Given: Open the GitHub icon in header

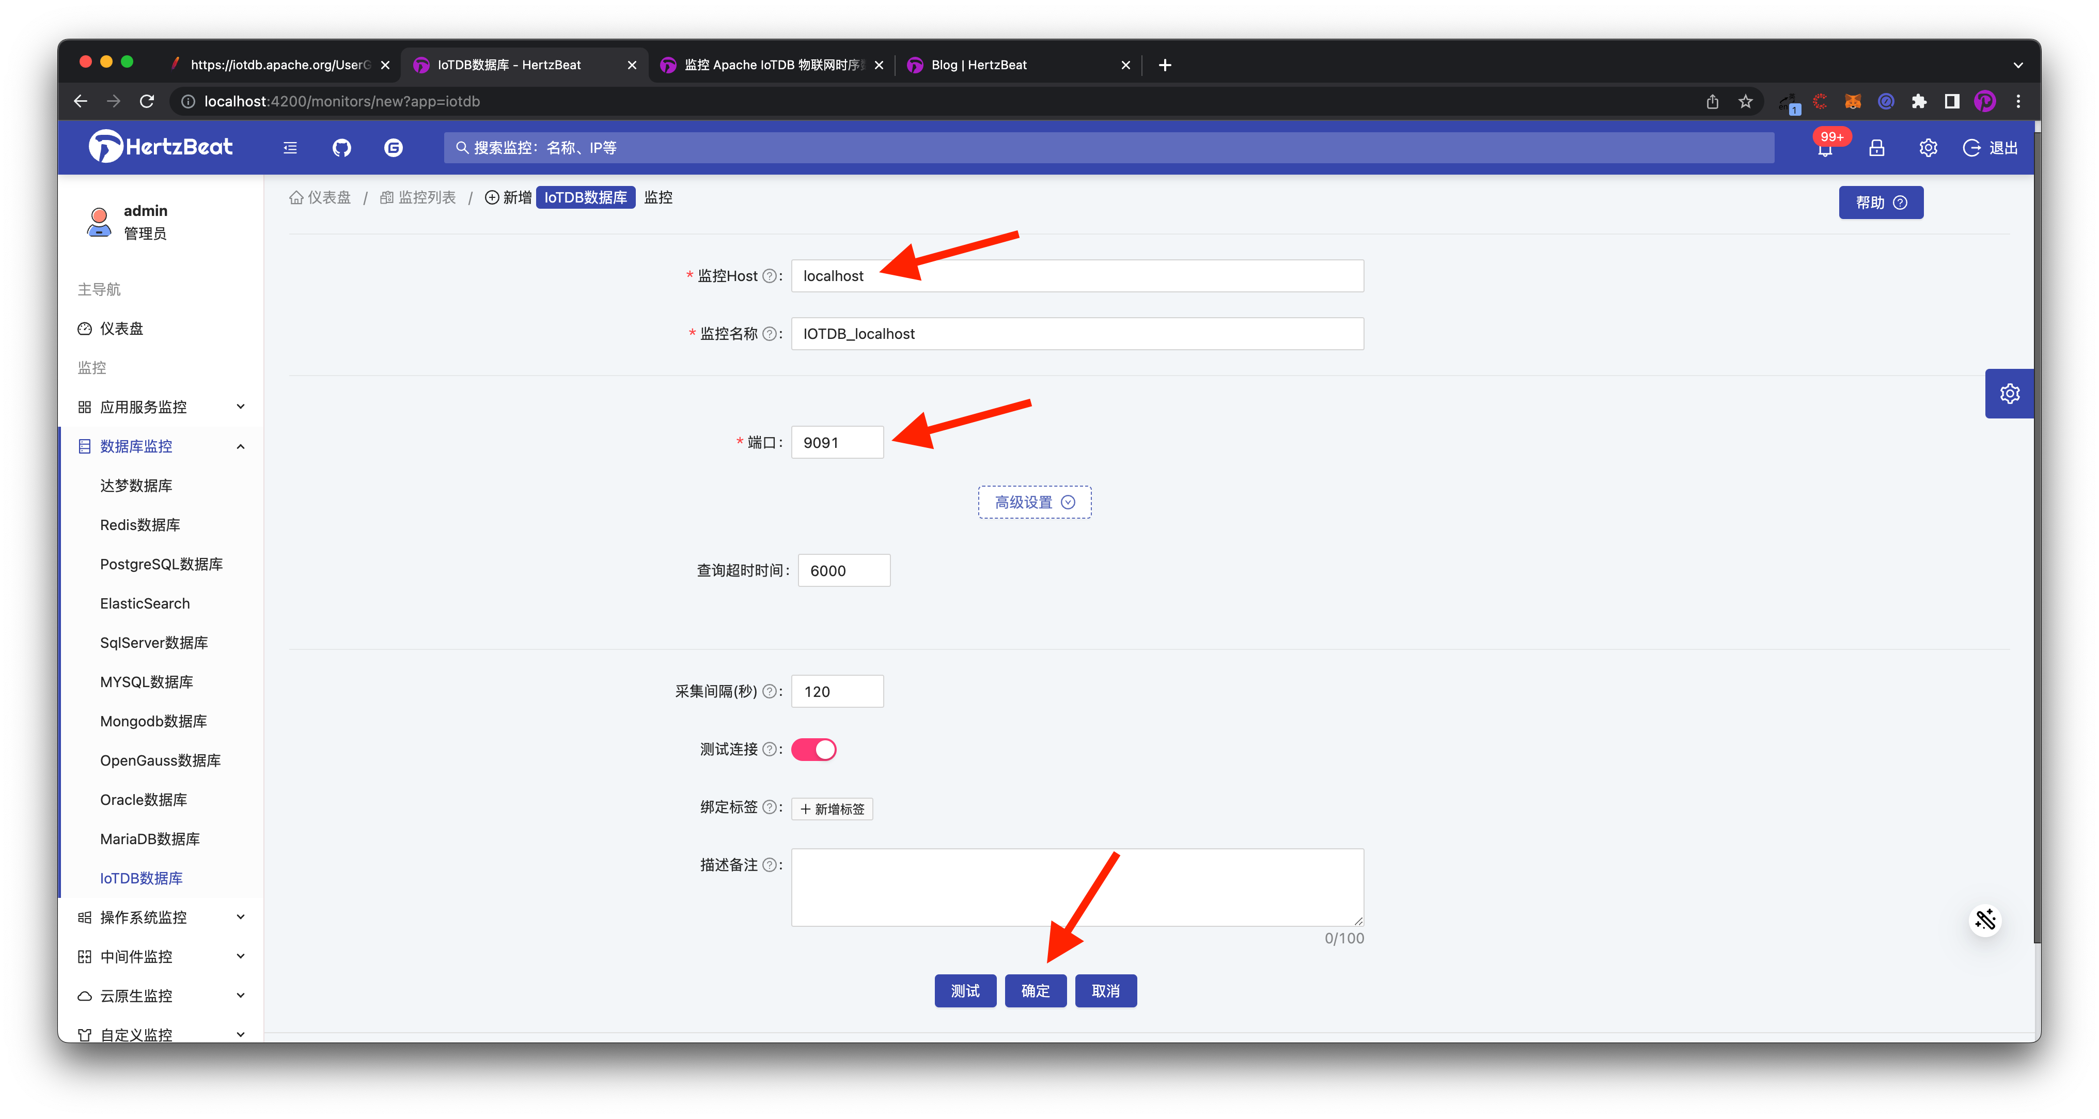Looking at the screenshot, I should coord(341,148).
